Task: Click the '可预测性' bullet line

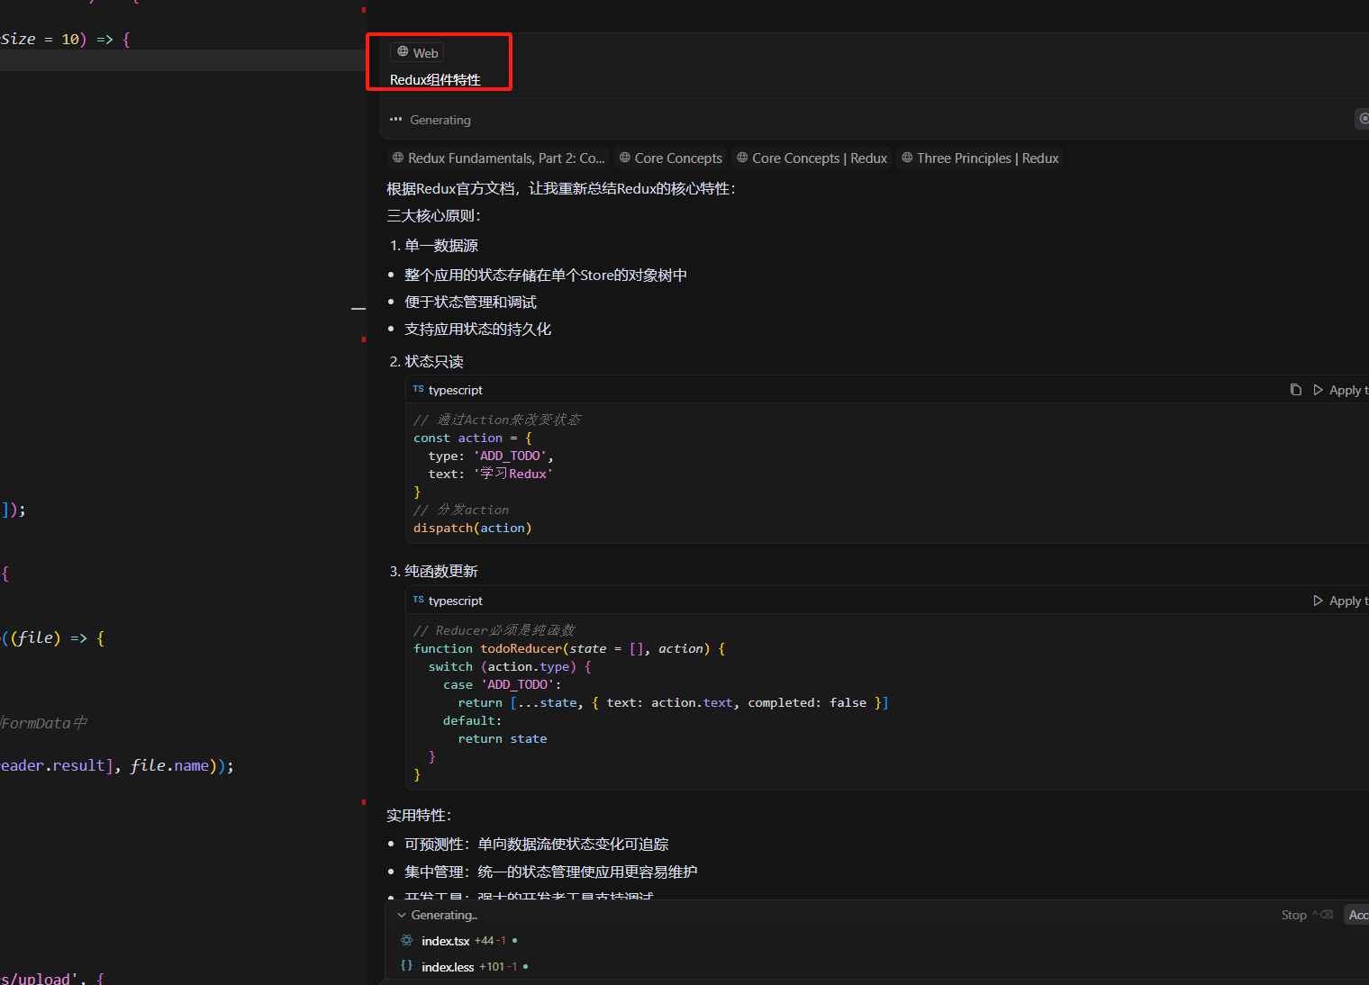Action: (537, 845)
